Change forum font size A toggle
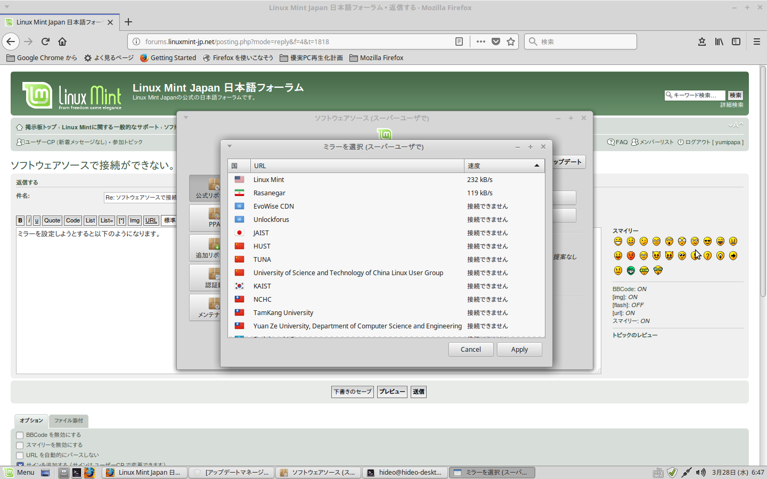Image resolution: width=767 pixels, height=479 pixels. pos(736,125)
